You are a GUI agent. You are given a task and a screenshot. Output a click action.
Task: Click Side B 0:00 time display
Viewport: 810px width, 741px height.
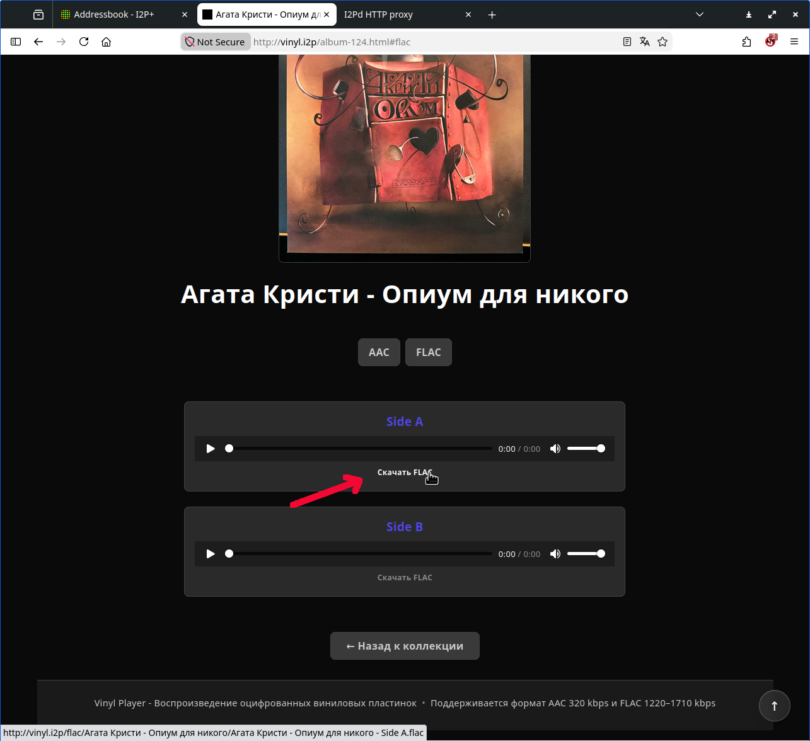(x=519, y=554)
